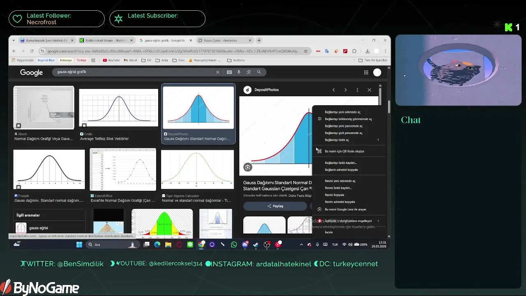Clear the Google search query with X
The height and width of the screenshot is (296, 526).
218,72
